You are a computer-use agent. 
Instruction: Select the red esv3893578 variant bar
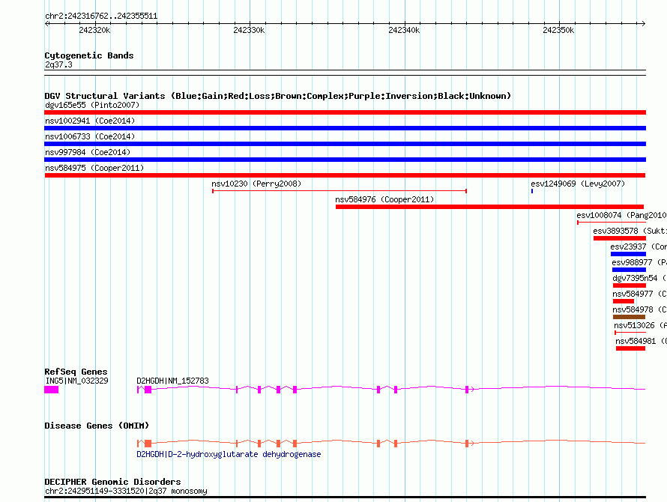tap(620, 238)
